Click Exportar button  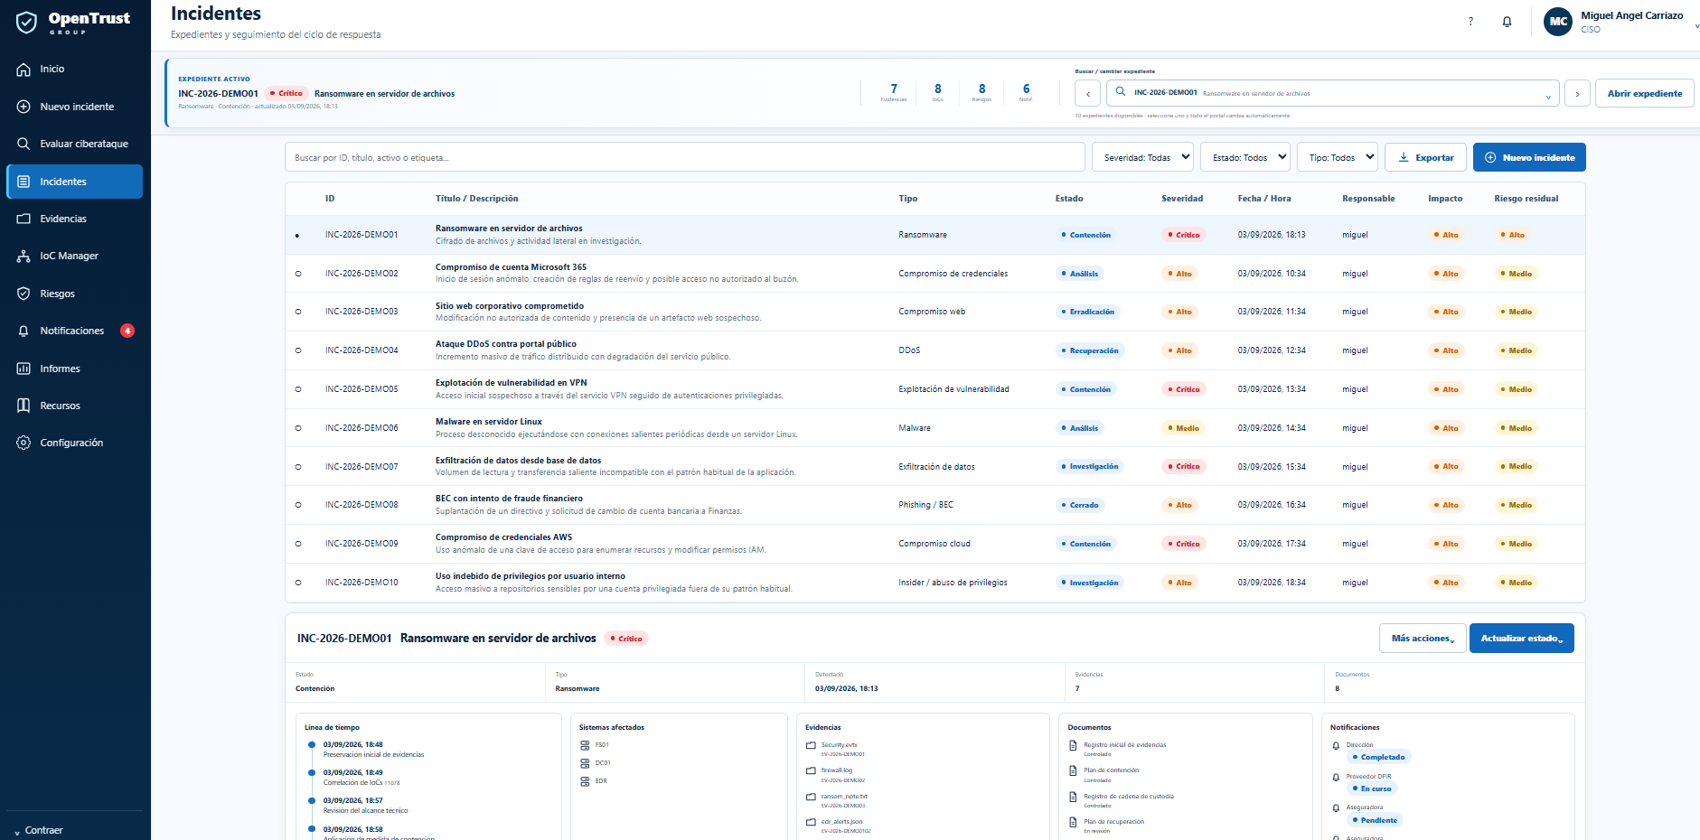tap(1426, 157)
